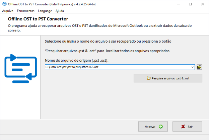Click the Nome do arquivo de origem label

pos(77,60)
